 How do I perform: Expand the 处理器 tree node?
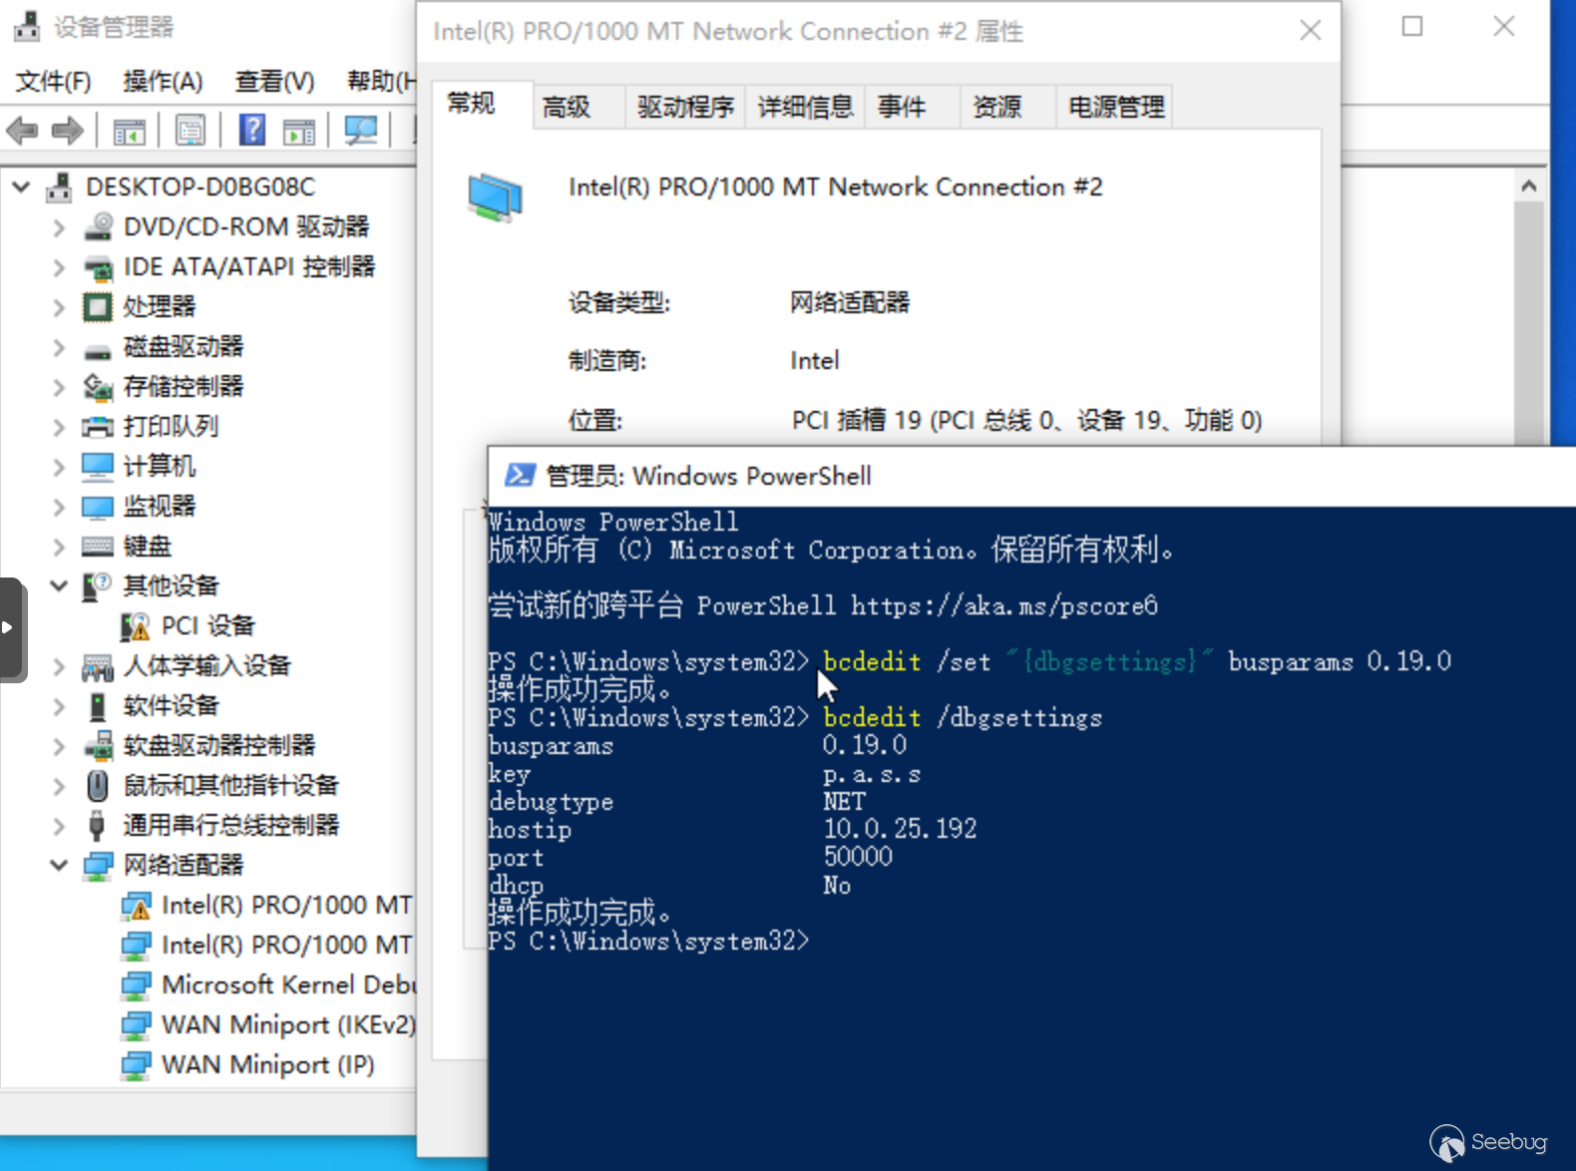click(x=59, y=307)
